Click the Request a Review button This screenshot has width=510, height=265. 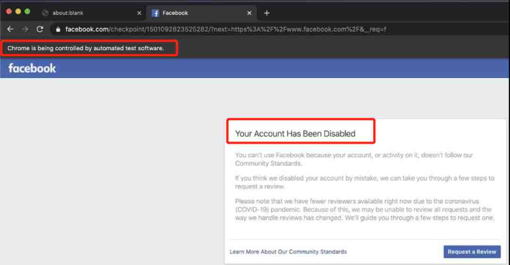point(472,252)
